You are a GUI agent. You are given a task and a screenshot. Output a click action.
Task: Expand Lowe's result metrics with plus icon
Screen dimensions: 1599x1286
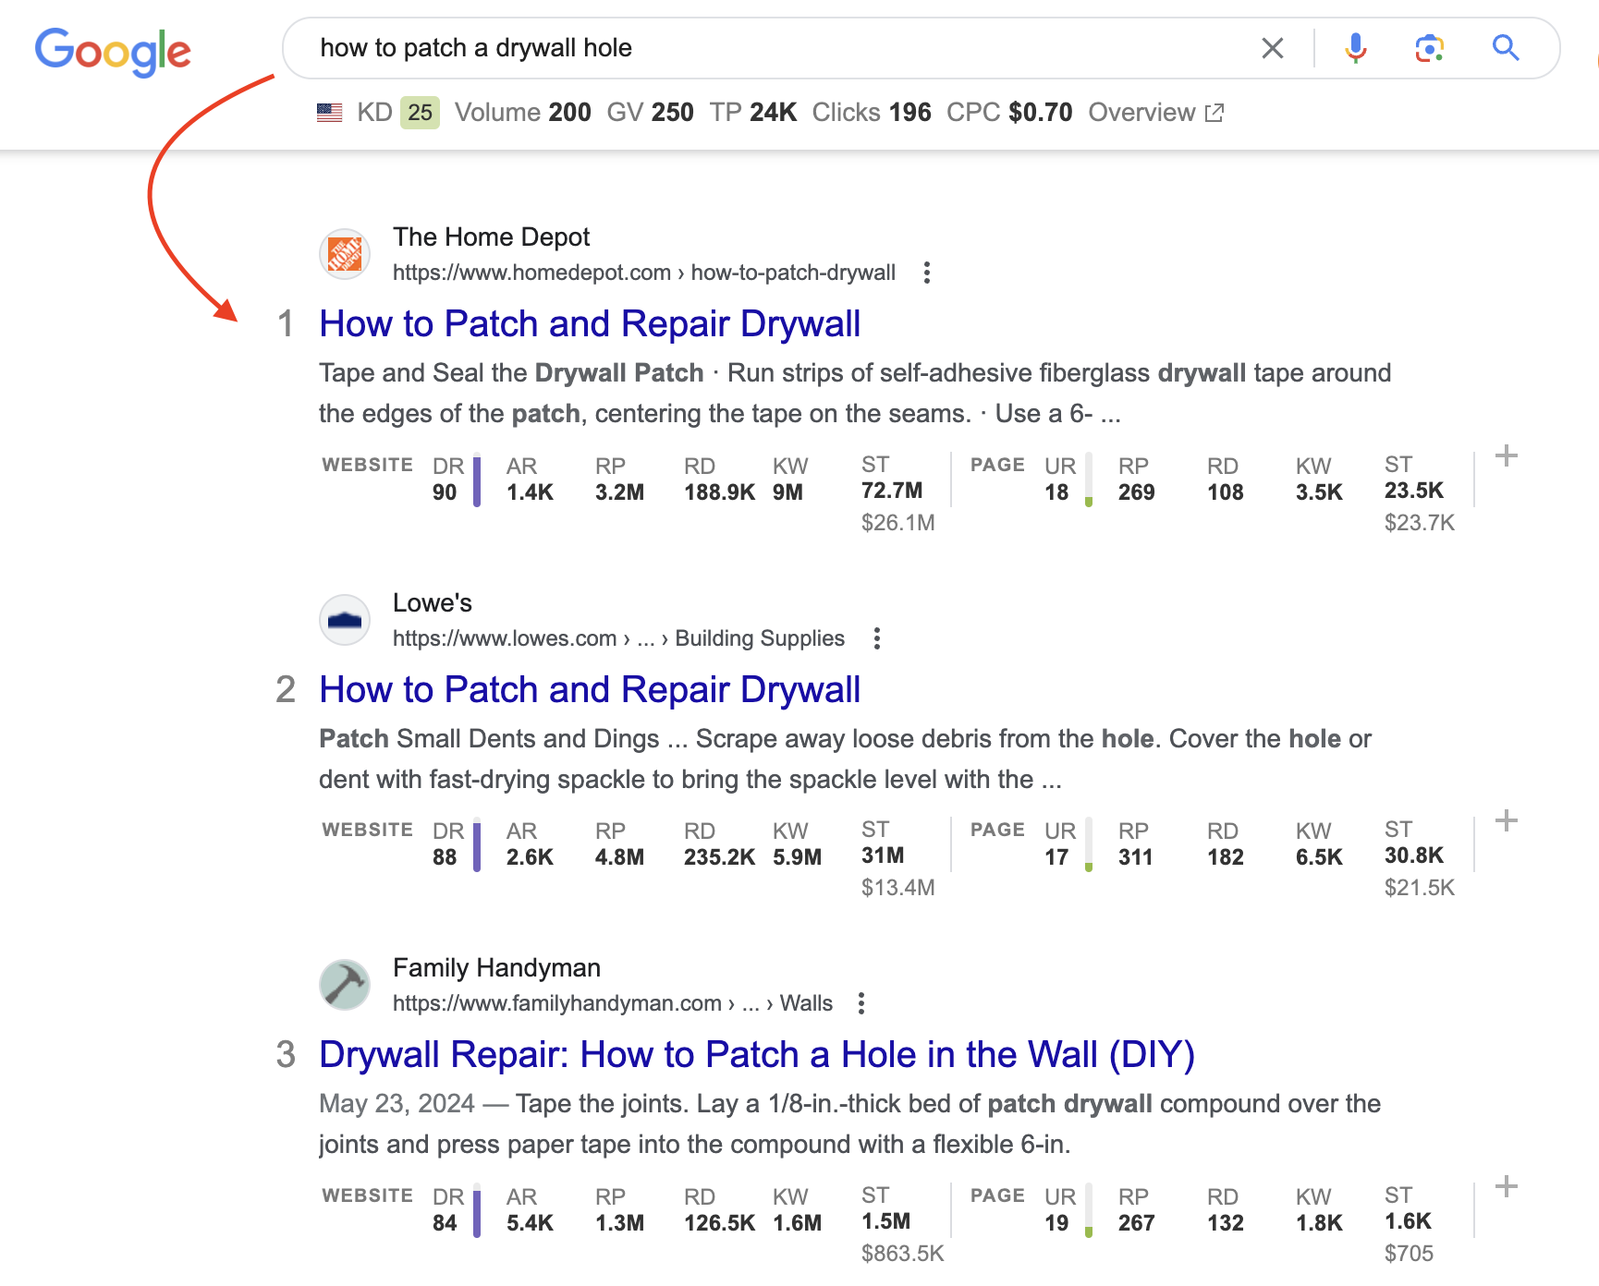(1507, 820)
